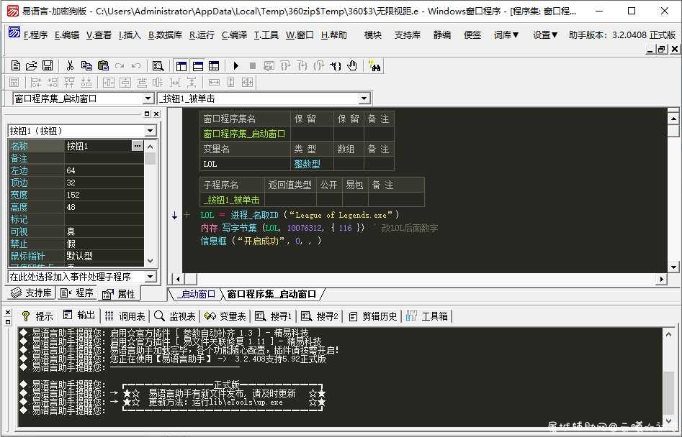Open the 输出 output tab

pos(78,316)
